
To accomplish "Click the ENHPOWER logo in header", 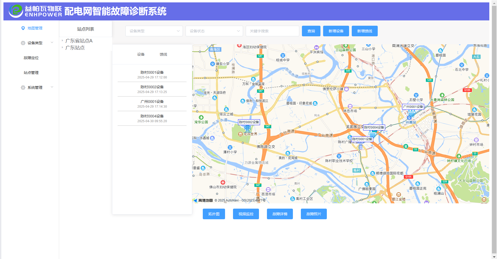I will point(35,11).
